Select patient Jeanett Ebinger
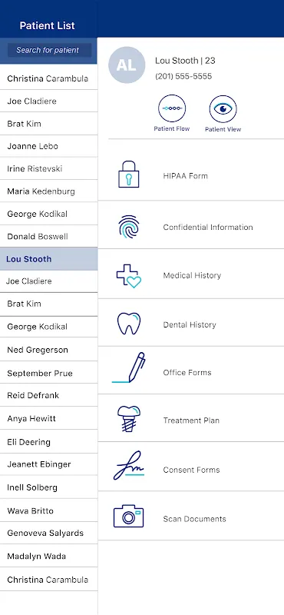The height and width of the screenshot is (615, 284). tap(48, 464)
